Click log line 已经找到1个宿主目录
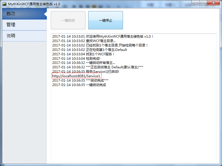222x166 pixels. click(100, 45)
